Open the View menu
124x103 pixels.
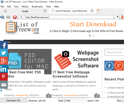16,7
